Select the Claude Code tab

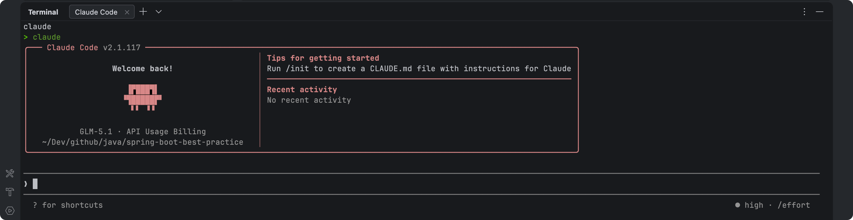(96, 12)
